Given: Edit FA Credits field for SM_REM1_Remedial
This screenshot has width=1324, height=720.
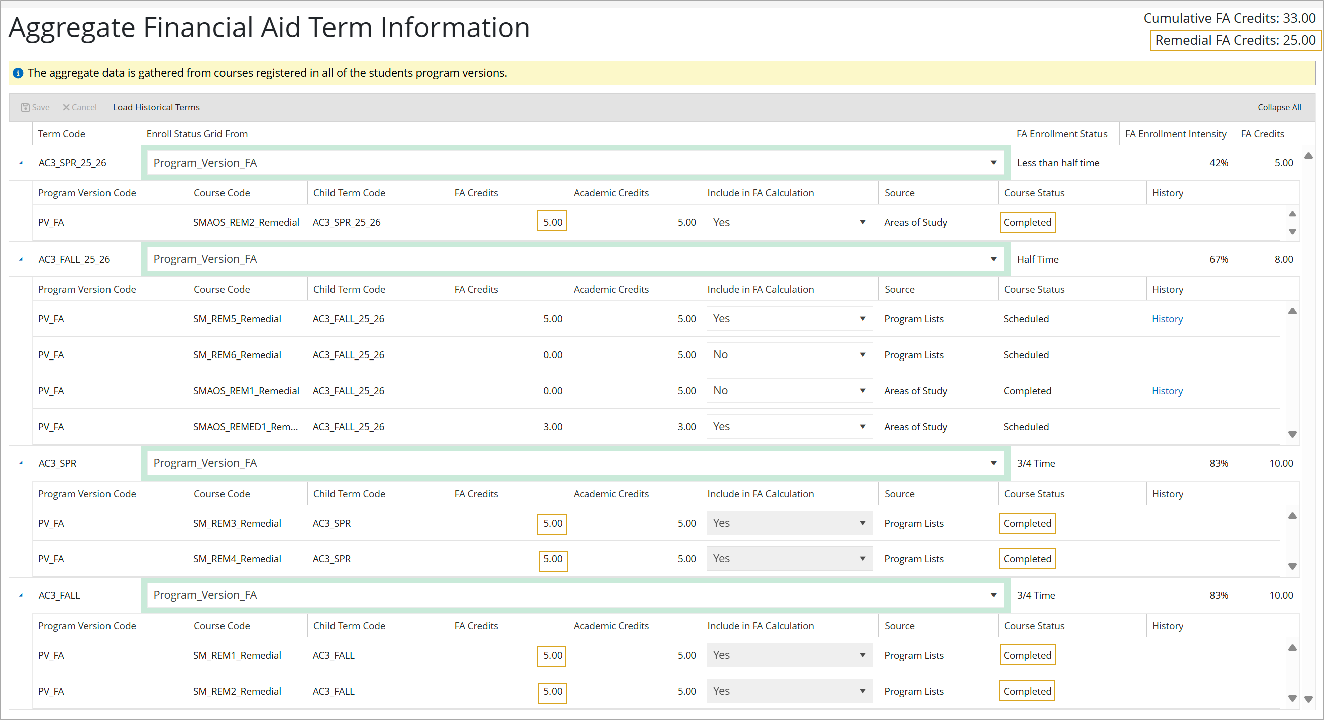Looking at the screenshot, I should (x=551, y=656).
